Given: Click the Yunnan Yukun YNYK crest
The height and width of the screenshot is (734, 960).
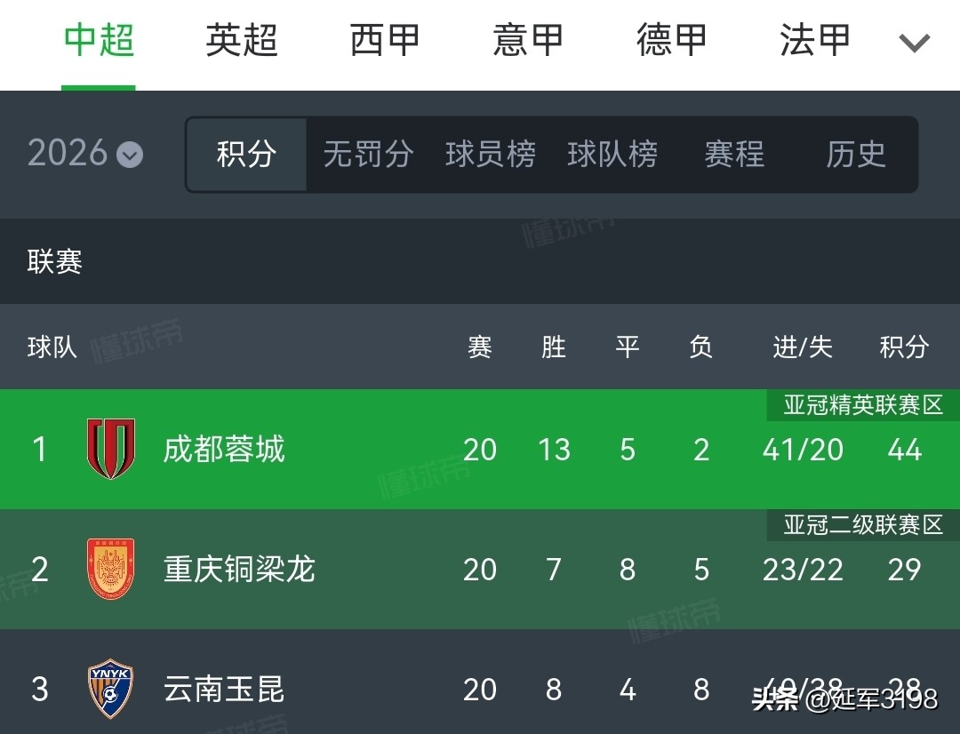Looking at the screenshot, I should pos(110,689).
